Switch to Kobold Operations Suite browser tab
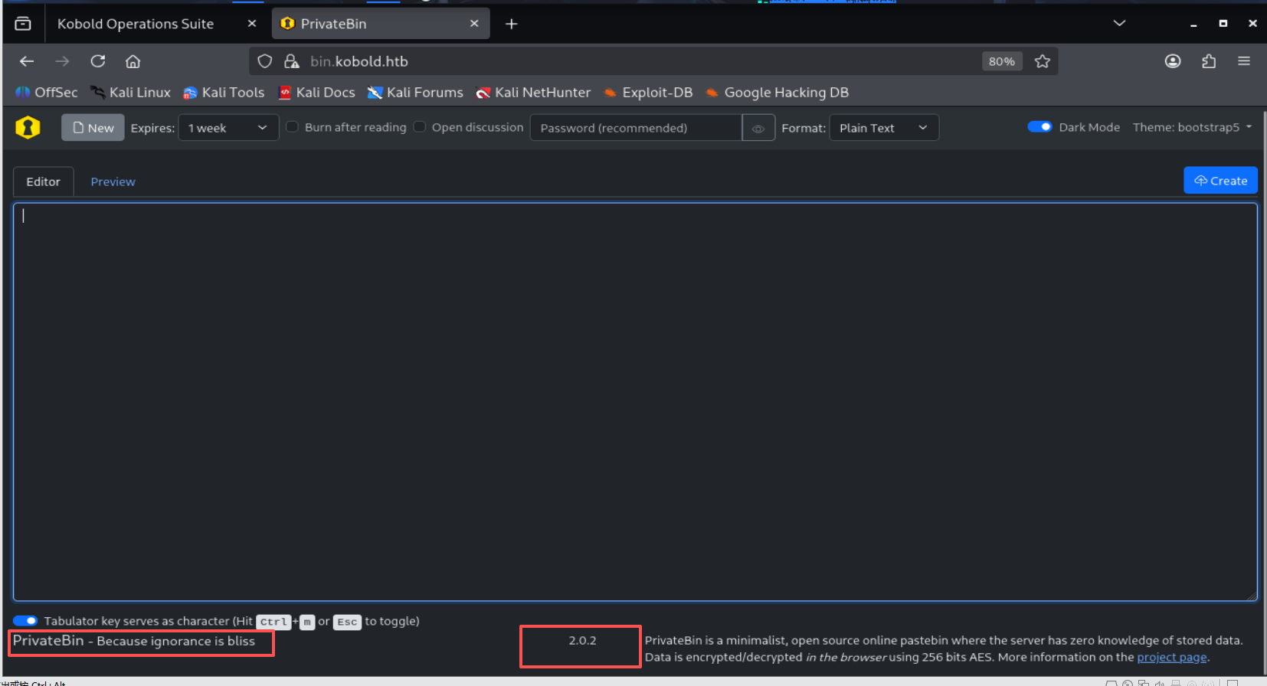1267x686 pixels. pos(156,24)
